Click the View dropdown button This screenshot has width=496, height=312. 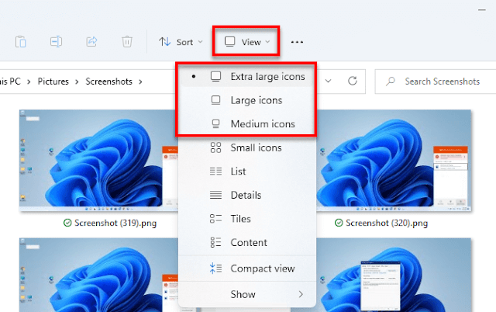click(246, 42)
